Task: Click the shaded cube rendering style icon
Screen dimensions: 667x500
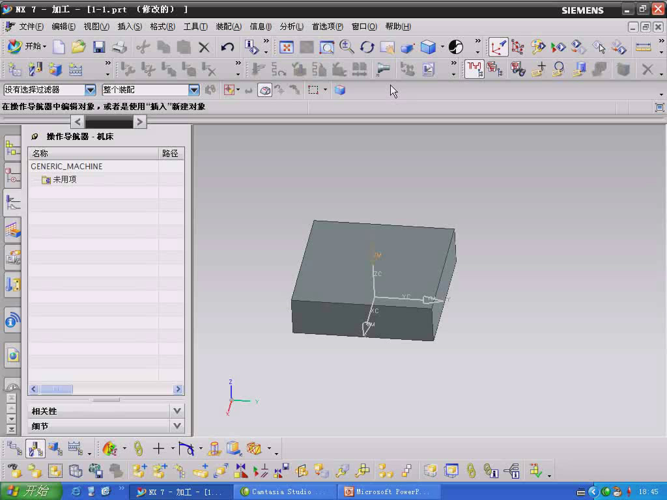Action: [428, 47]
